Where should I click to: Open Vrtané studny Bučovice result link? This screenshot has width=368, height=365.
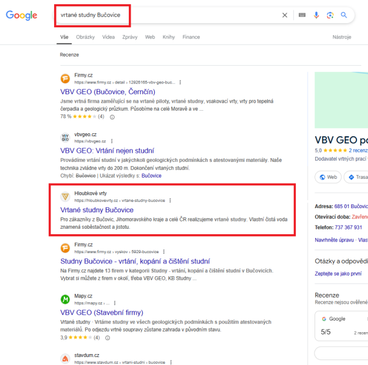97,210
